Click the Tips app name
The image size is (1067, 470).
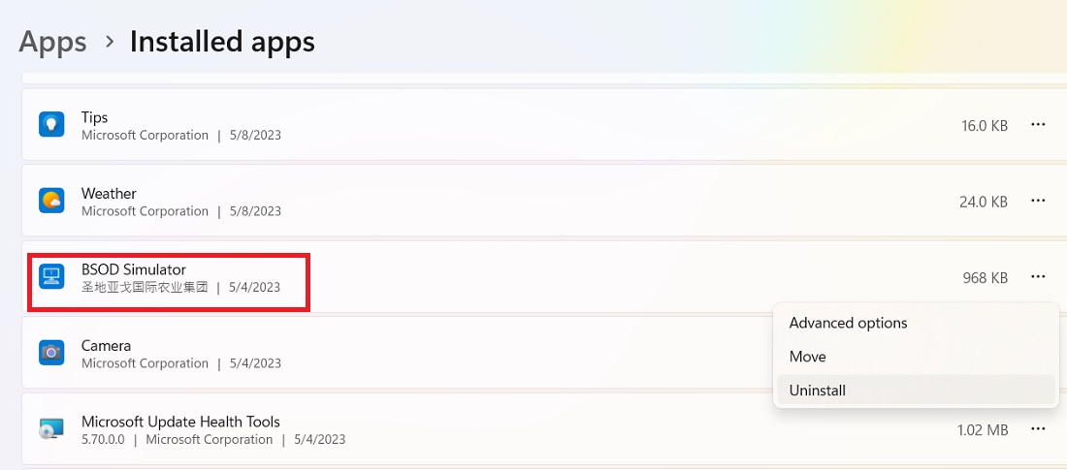click(x=95, y=117)
